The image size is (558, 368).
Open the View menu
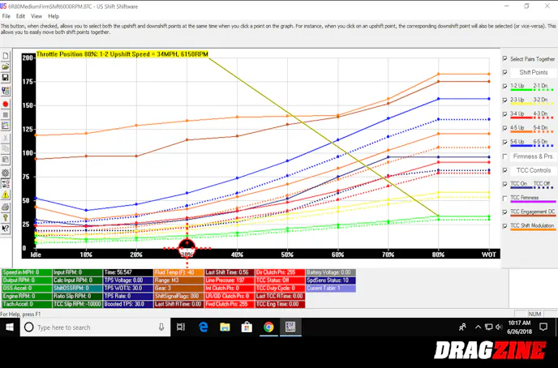pos(35,15)
